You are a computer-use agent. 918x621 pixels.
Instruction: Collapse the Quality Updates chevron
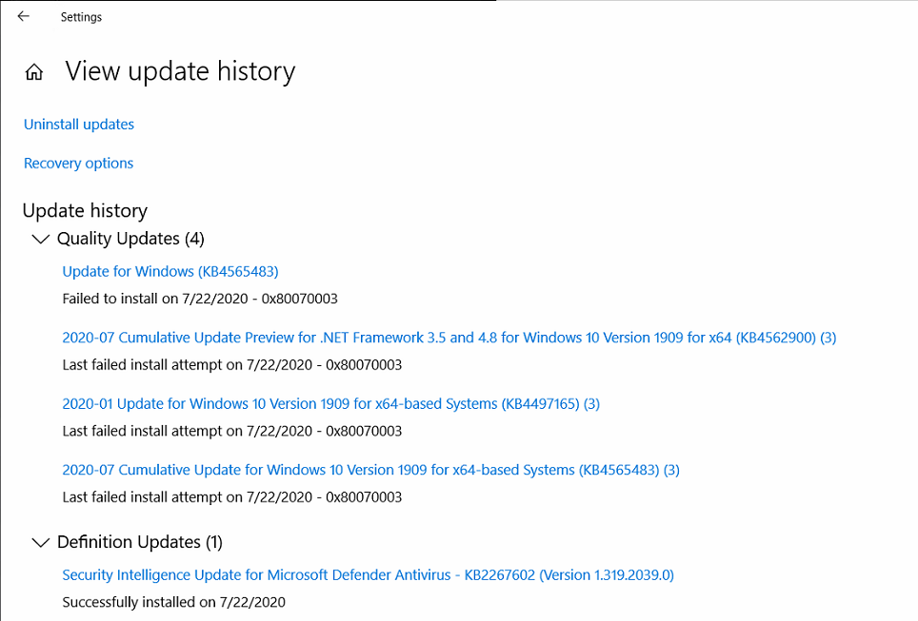point(40,239)
